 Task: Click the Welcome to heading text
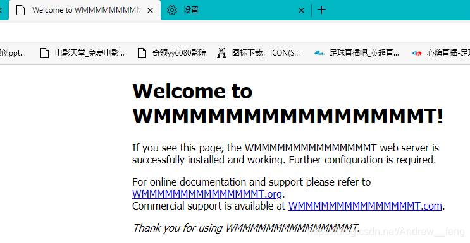point(192,91)
